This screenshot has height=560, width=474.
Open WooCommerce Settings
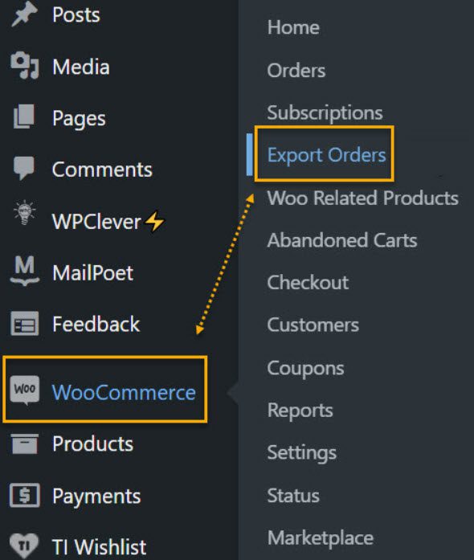pos(302,453)
